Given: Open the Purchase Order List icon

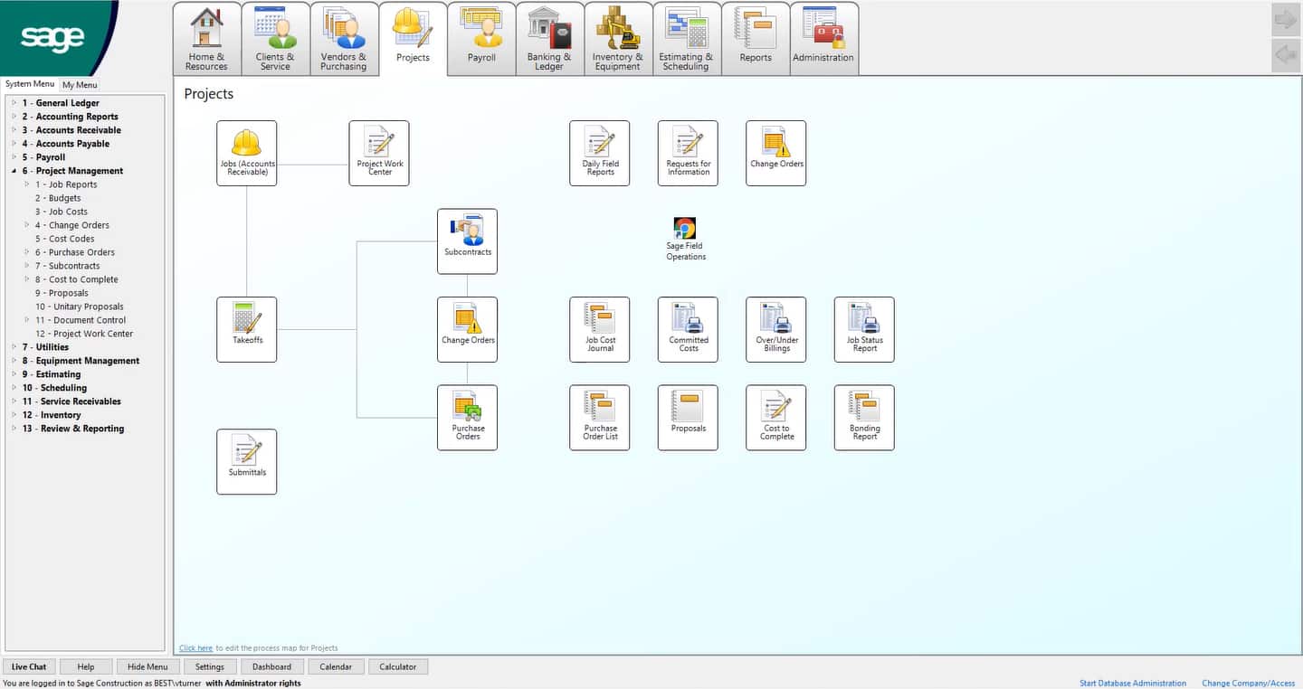Looking at the screenshot, I should (x=599, y=418).
